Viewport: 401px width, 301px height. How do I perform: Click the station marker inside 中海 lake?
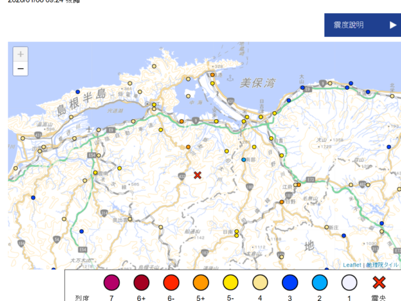click(188, 96)
